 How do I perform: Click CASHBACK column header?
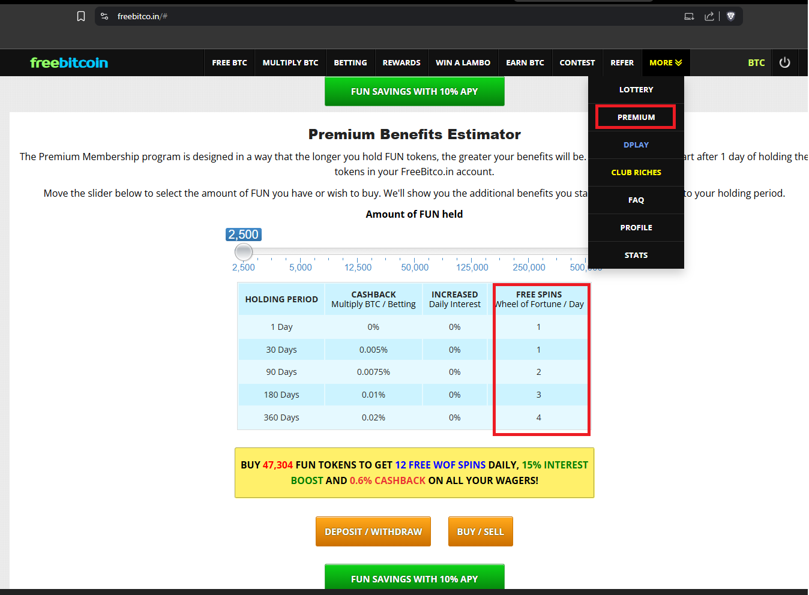pos(373,299)
